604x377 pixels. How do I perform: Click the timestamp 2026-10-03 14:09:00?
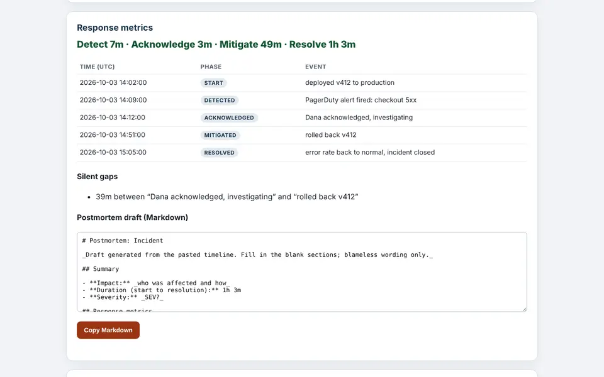click(113, 100)
